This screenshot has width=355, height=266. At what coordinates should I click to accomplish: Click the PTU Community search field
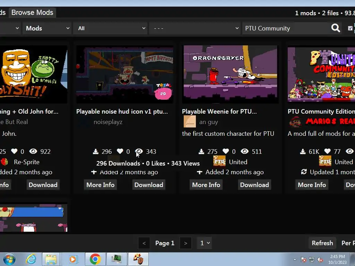coord(286,28)
